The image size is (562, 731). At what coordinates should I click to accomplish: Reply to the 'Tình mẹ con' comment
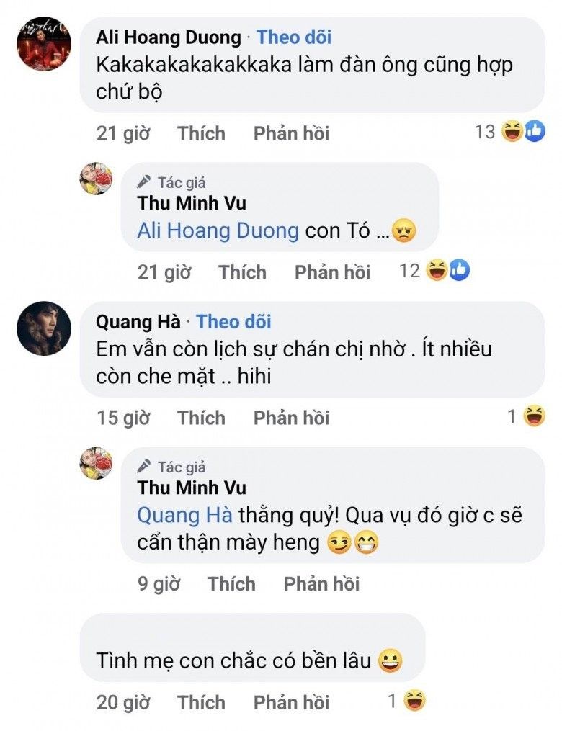tap(291, 702)
